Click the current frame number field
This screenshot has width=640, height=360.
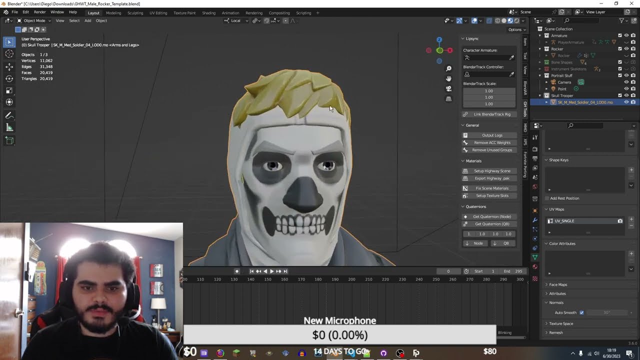pos(448,271)
